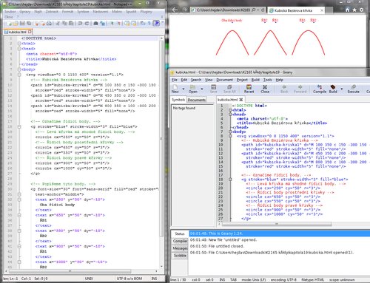Toggle the fold box at Geany line 18

point(230,180)
